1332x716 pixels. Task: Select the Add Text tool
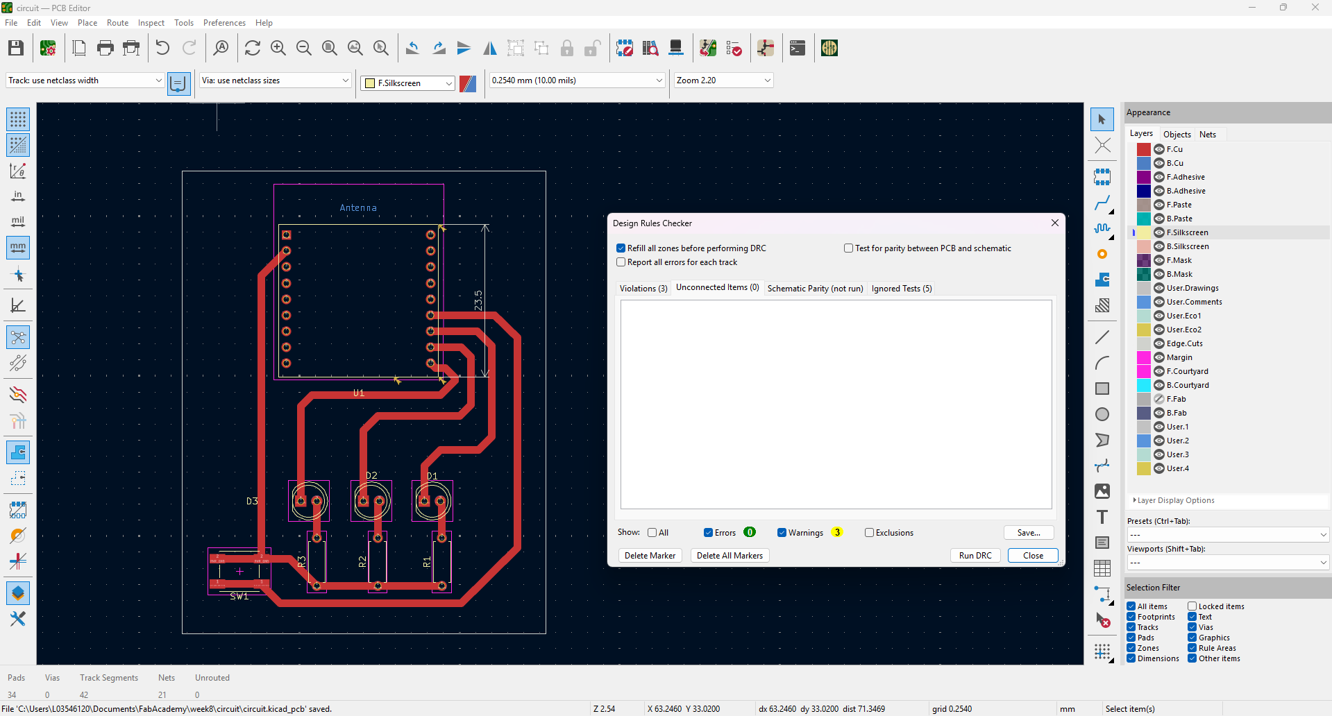[1102, 517]
